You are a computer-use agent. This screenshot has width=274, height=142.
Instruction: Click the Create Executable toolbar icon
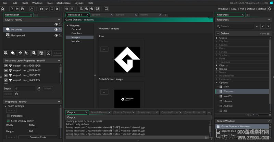click(32, 9)
